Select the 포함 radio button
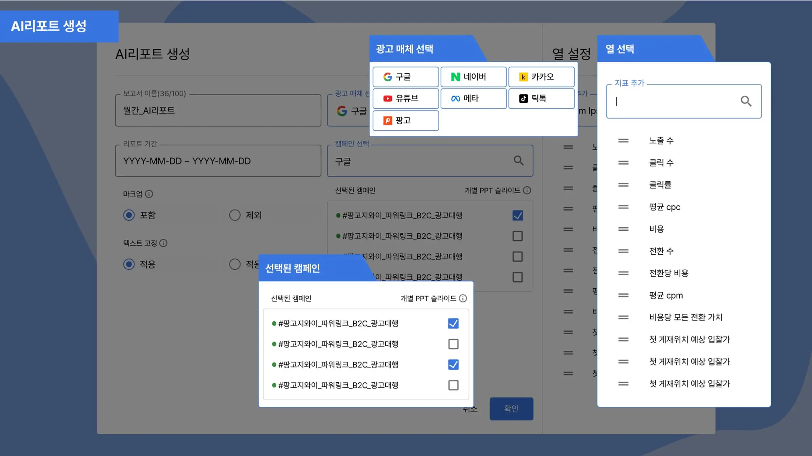The height and width of the screenshot is (456, 812). (129, 215)
